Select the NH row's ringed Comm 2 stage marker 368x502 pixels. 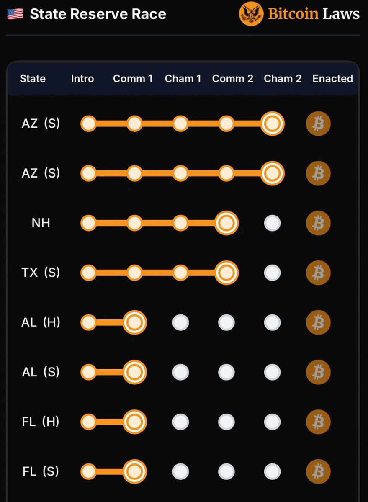(x=226, y=223)
